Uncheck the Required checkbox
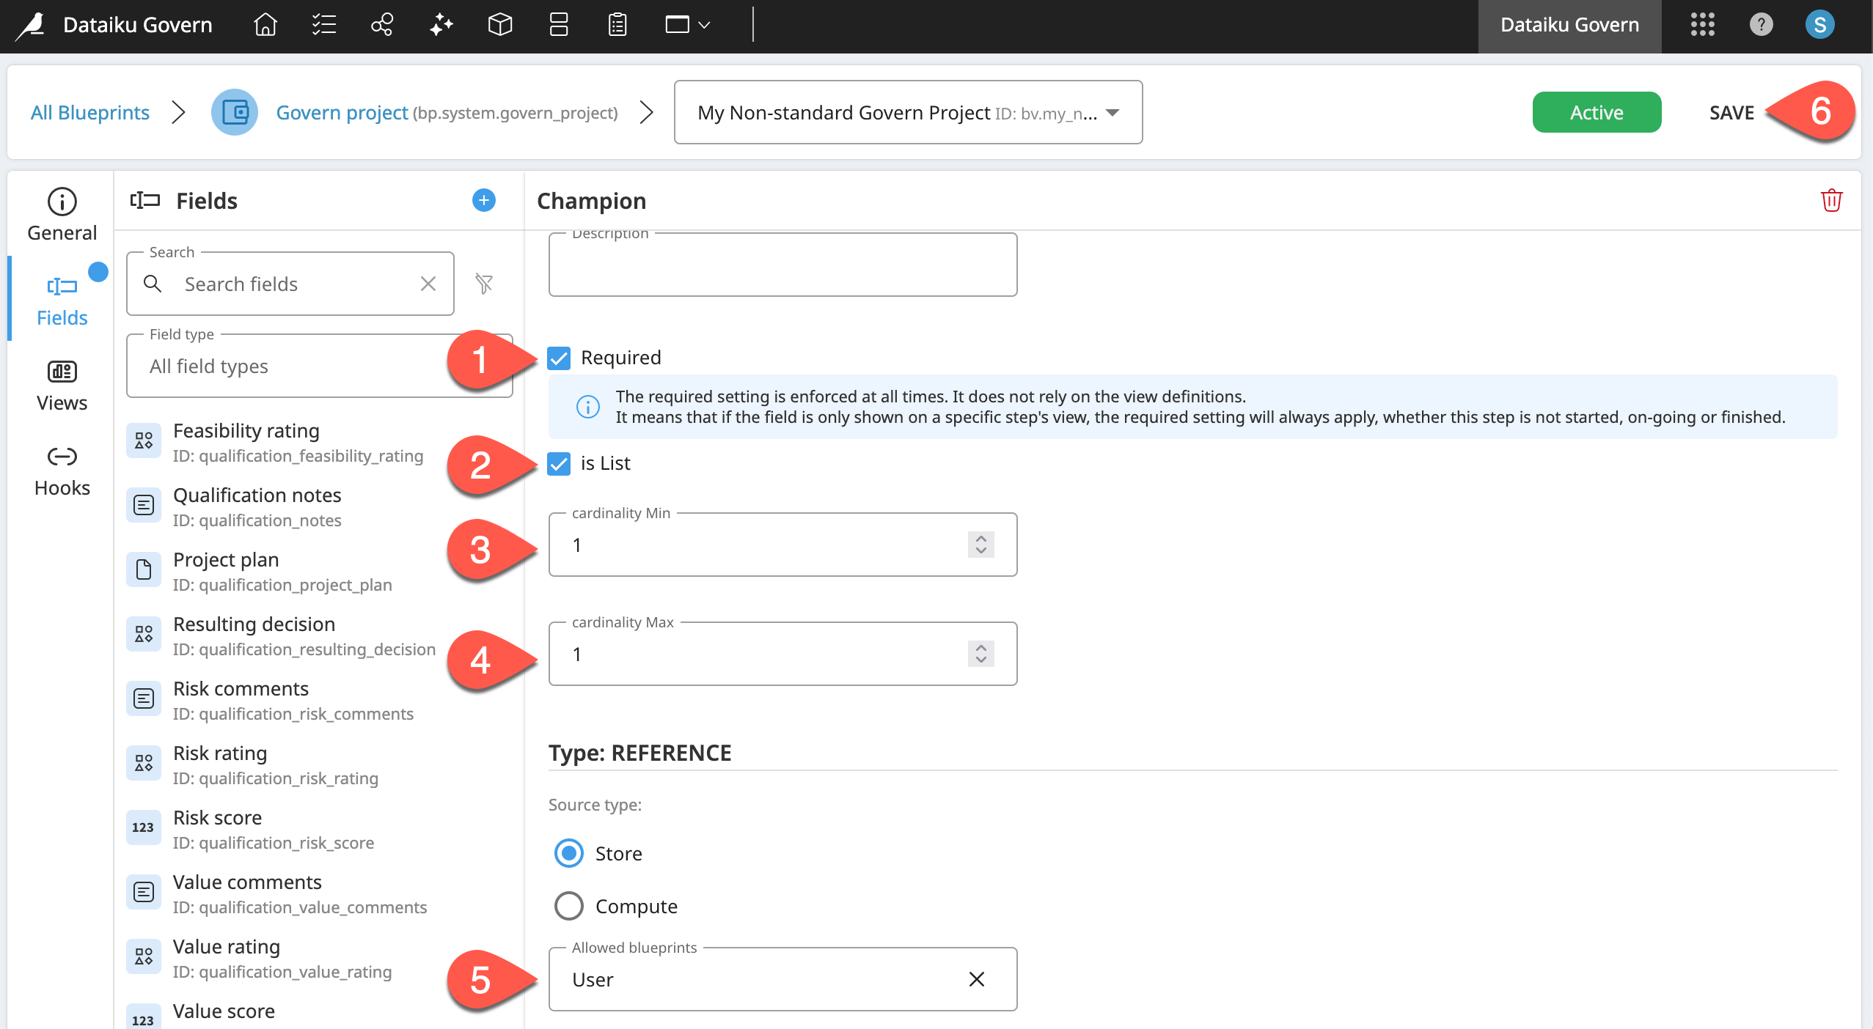 click(559, 358)
